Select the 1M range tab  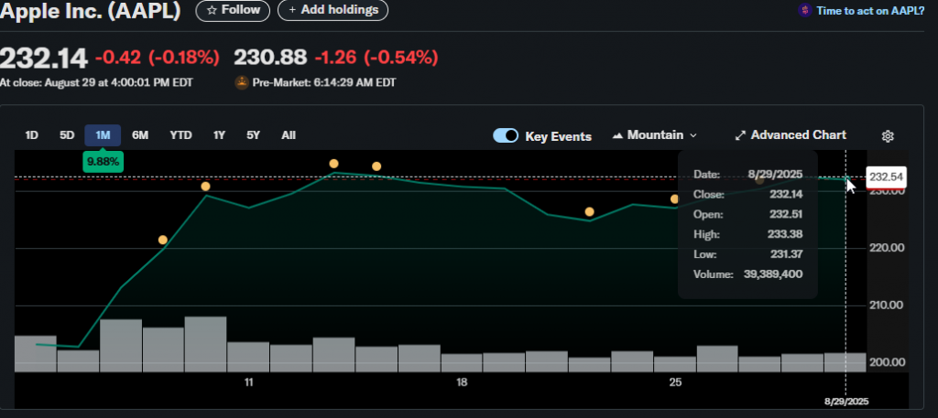(103, 135)
